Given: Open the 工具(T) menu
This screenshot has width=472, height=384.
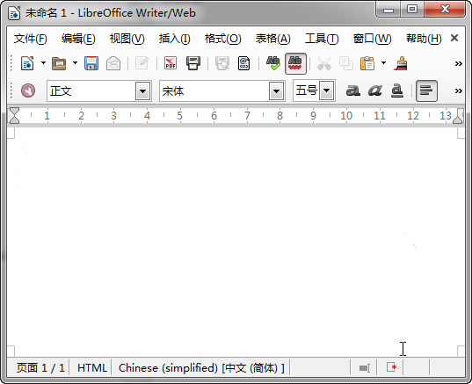Looking at the screenshot, I should [x=322, y=39].
